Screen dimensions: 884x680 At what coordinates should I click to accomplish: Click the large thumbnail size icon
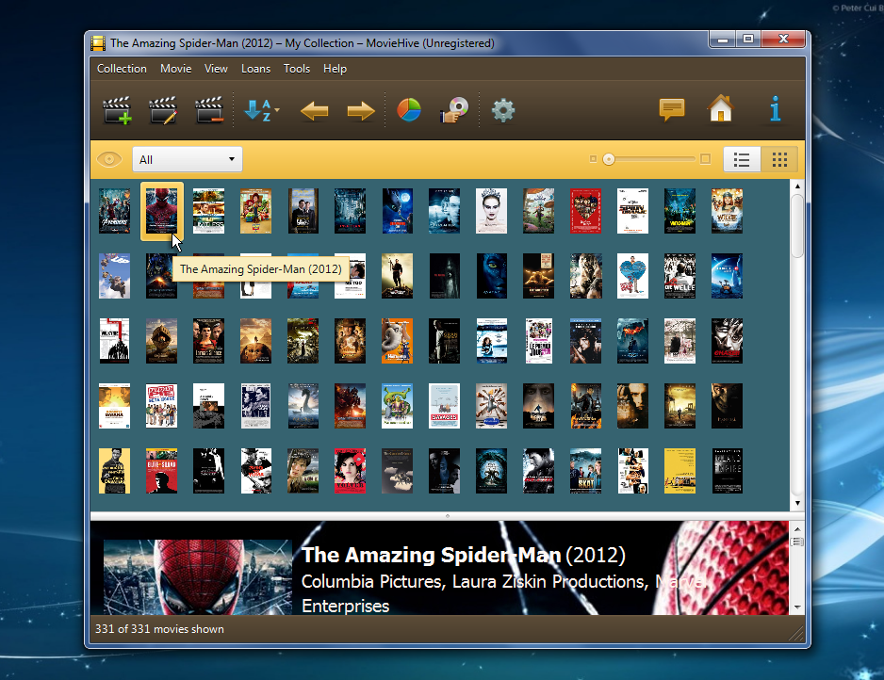[x=705, y=159]
